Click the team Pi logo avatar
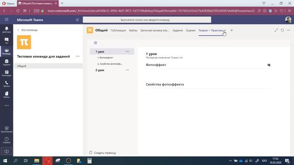The height and width of the screenshot is (165, 294). click(24, 42)
